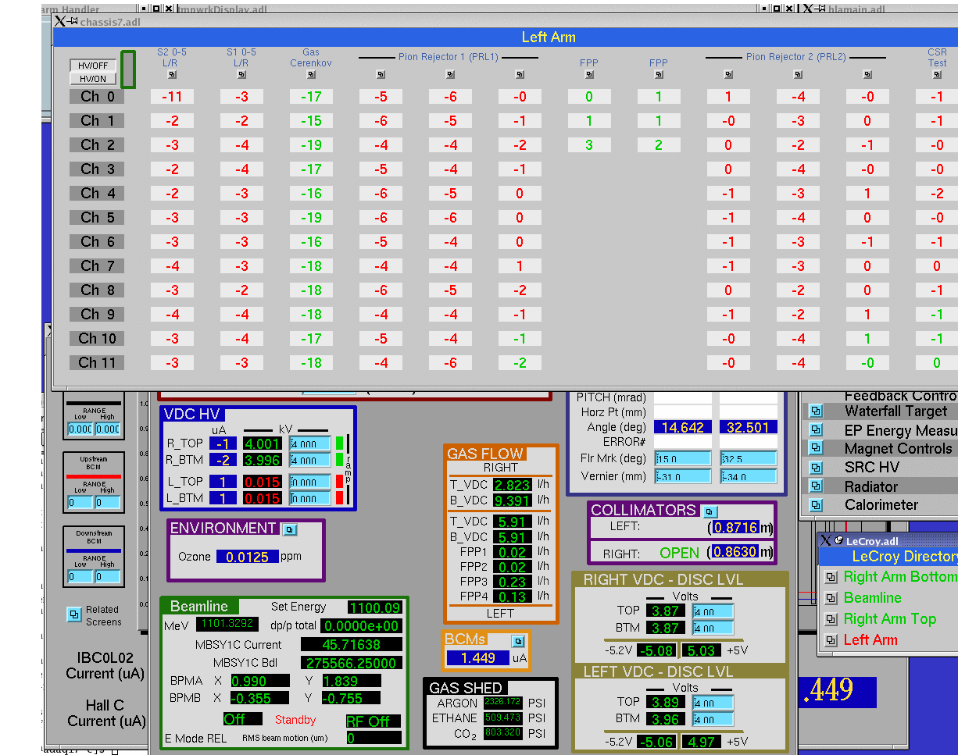This screenshot has height=755, width=958.
Task: Click the COLLIMATORS LEFT value 0.8716
Action: 735,528
